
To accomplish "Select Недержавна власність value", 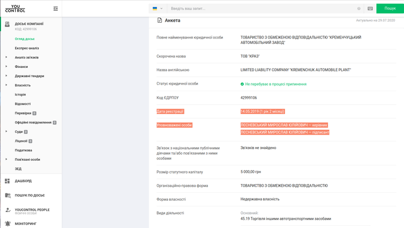I will (260, 199).
